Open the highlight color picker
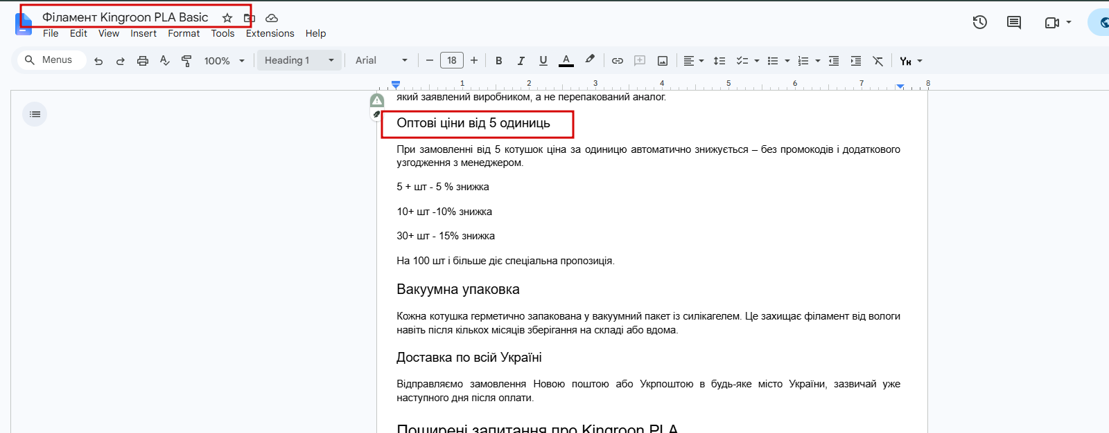This screenshot has width=1109, height=433. (x=590, y=60)
